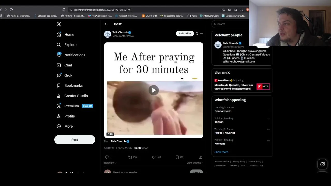Reload the page with the browser refresh icon
This screenshot has height=186, width=331.
[11, 10]
